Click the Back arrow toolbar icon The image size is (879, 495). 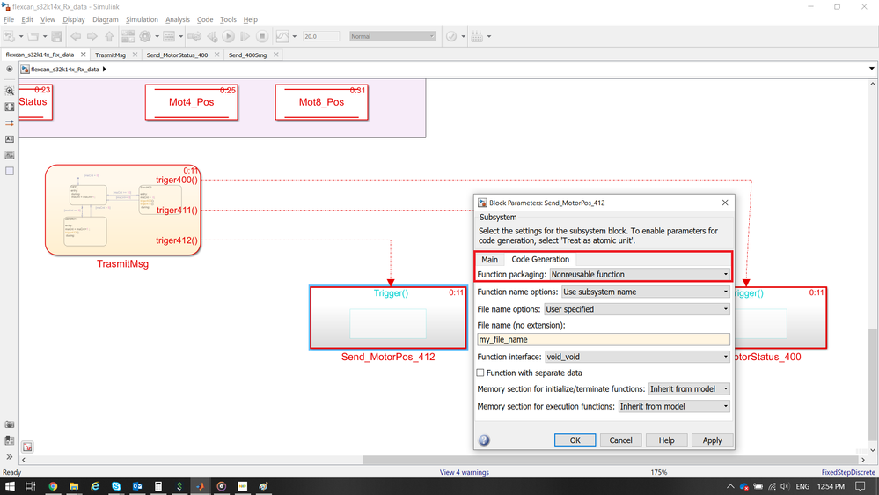76,36
